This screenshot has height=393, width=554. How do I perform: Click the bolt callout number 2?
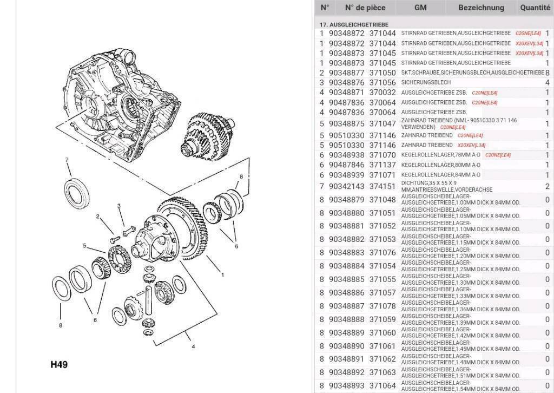[97, 217]
